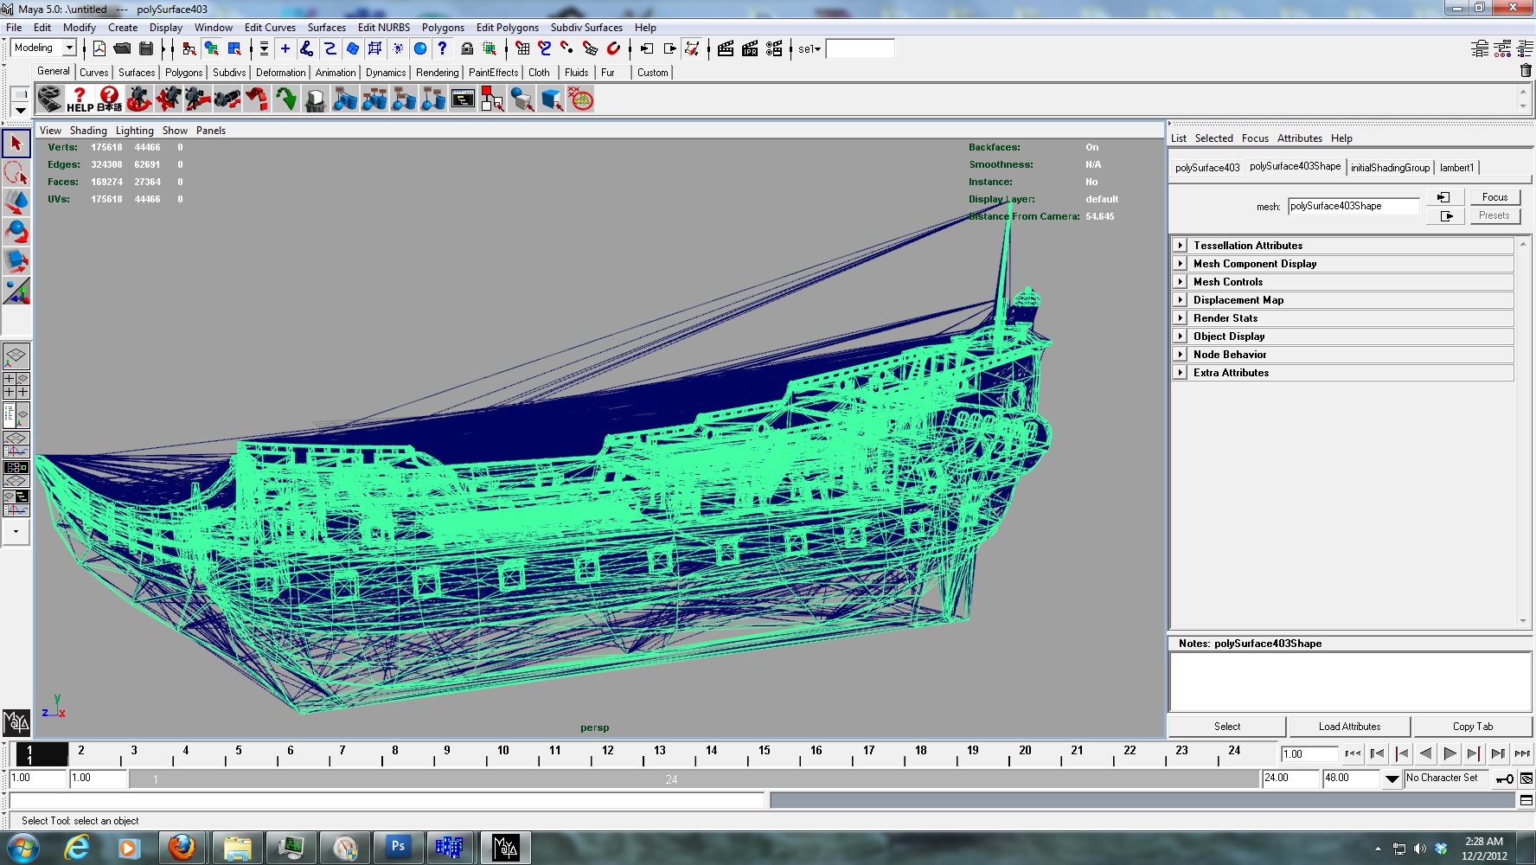The height and width of the screenshot is (865, 1536).
Task: Choose the Rotate tool in toolbox
Action: 16,232
